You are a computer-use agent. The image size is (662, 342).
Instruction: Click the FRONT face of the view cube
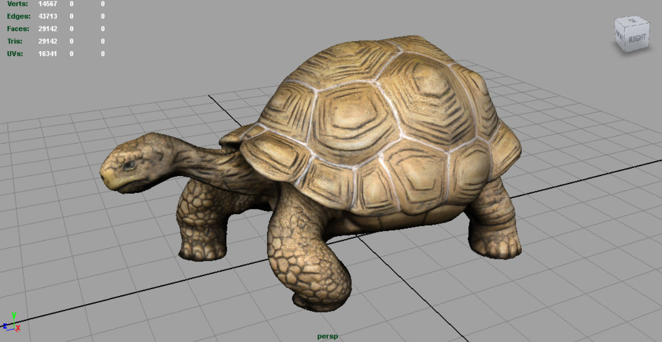(620, 35)
